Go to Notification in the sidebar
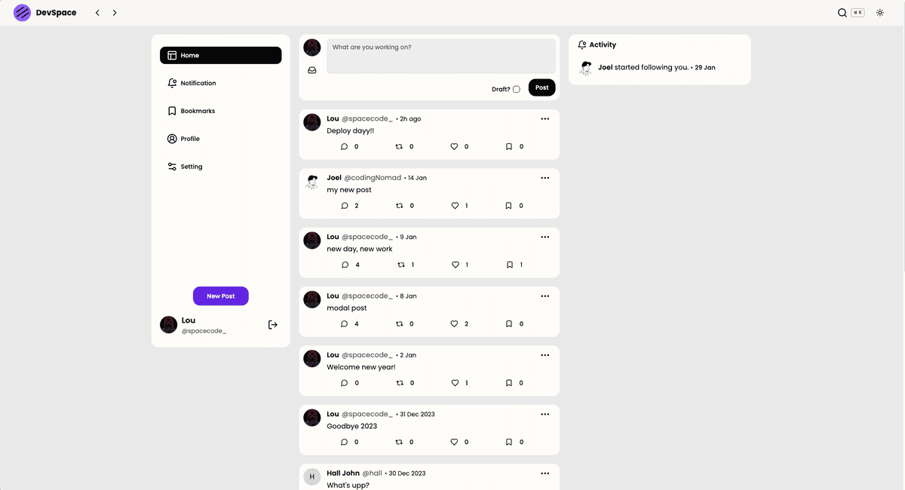Image resolution: width=905 pixels, height=490 pixels. point(198,83)
